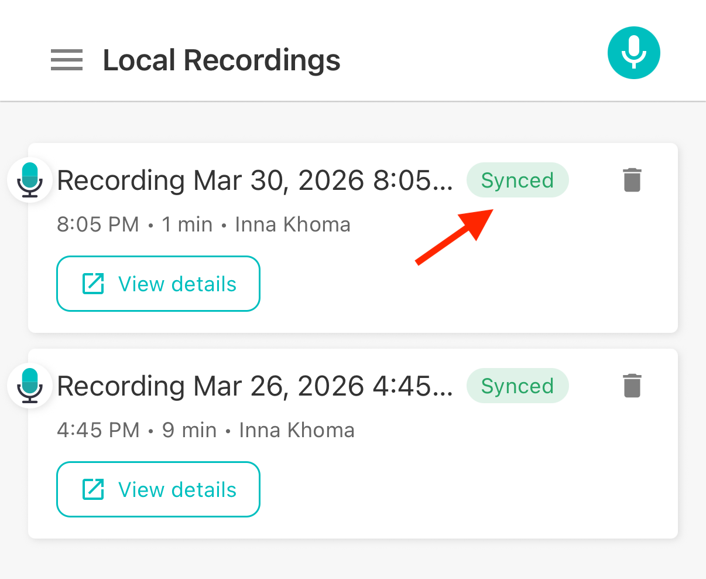View details of the 8:05 PM recording
The width and height of the screenshot is (706, 579).
click(158, 284)
